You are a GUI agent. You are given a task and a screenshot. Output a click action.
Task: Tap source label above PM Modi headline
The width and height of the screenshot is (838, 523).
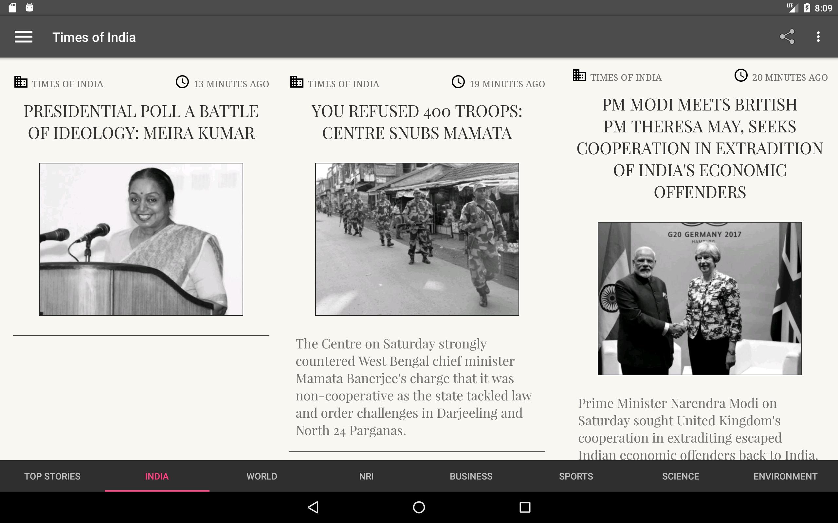(x=626, y=77)
